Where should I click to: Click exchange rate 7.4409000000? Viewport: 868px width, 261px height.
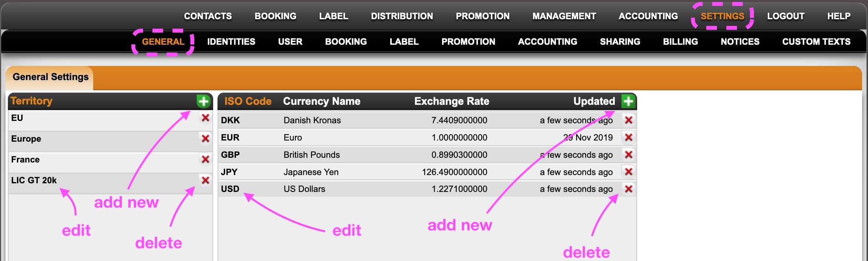(459, 120)
